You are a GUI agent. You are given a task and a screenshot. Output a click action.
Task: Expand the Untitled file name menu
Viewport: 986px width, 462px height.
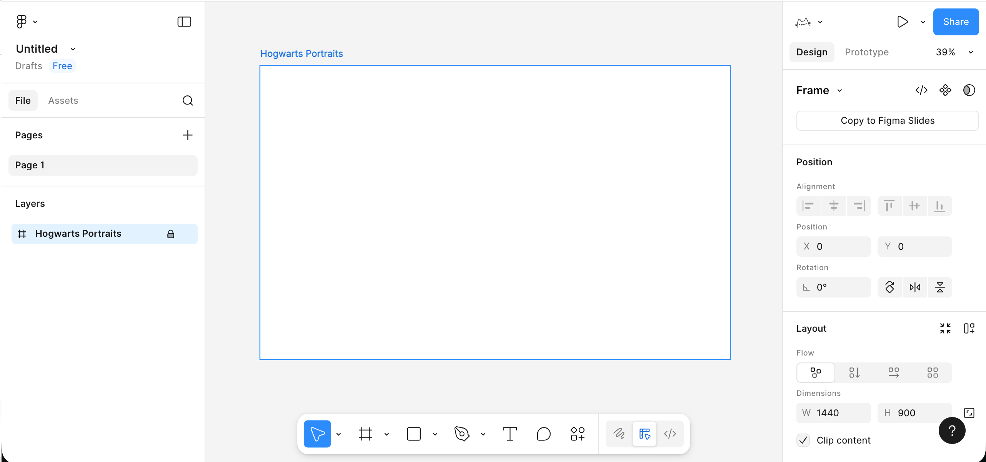(x=73, y=49)
